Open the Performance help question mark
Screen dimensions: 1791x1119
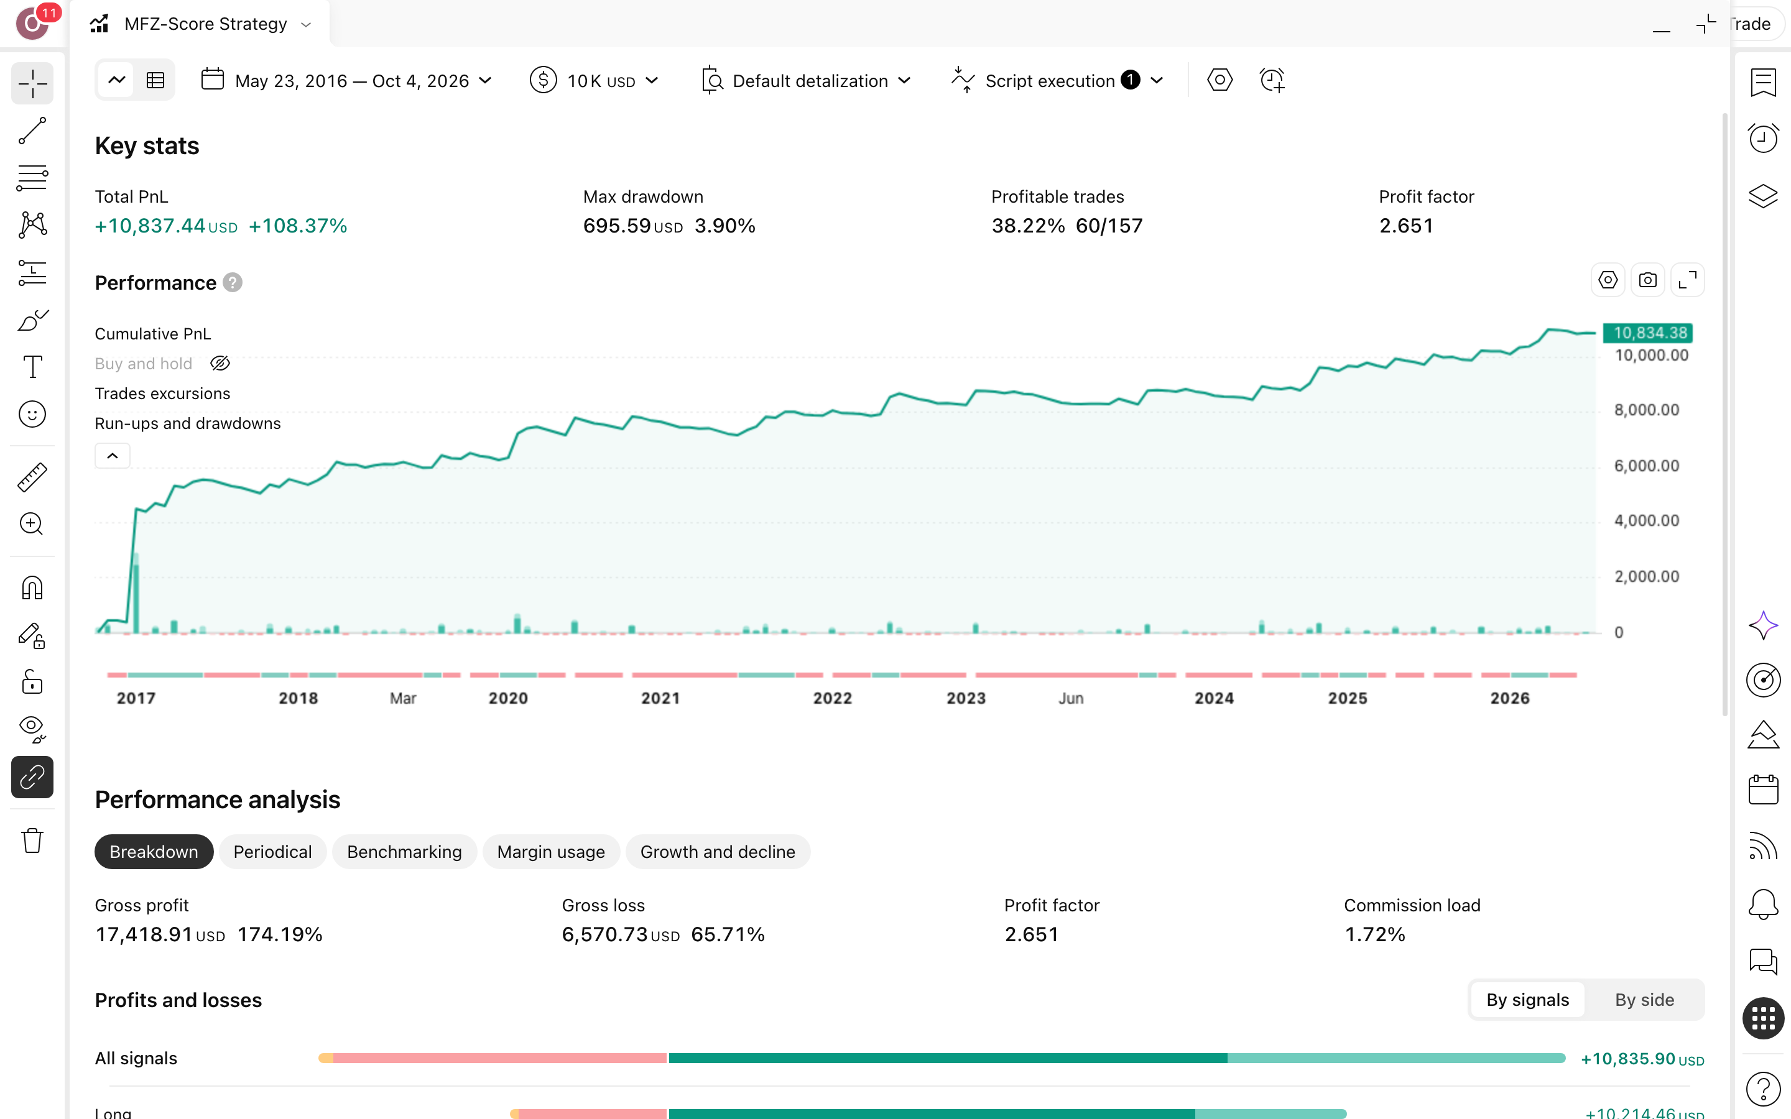pyautogui.click(x=233, y=283)
